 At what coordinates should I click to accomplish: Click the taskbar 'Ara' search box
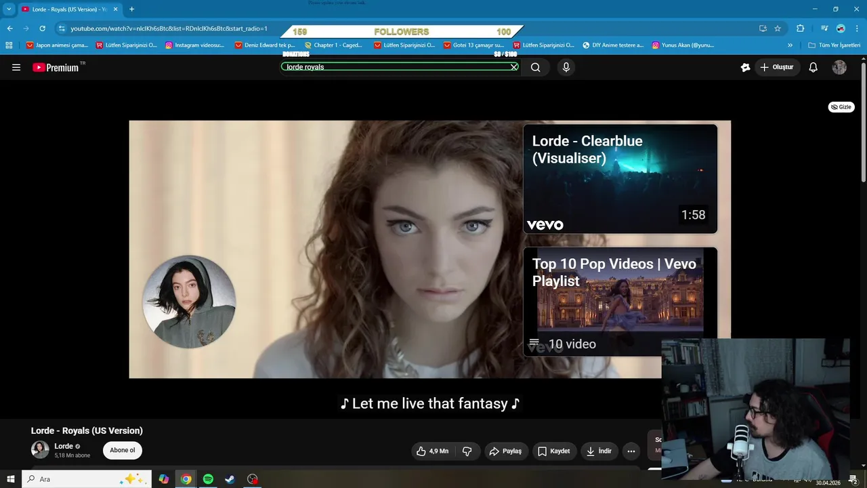[86, 479]
